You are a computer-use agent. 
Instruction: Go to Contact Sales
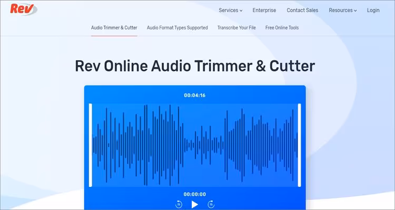click(302, 10)
